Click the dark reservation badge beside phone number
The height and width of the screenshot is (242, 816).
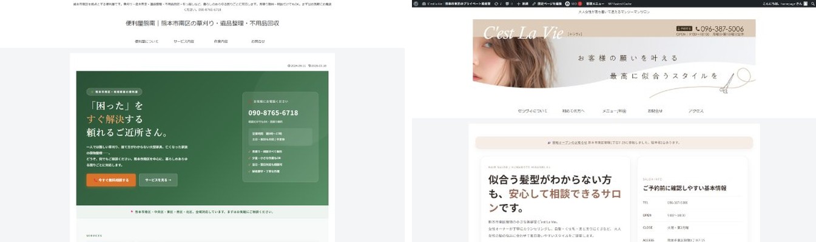(x=684, y=28)
